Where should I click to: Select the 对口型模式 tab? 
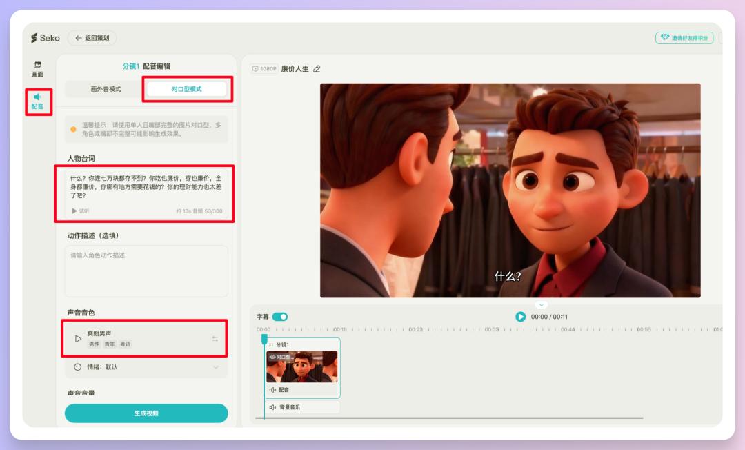[x=187, y=89]
